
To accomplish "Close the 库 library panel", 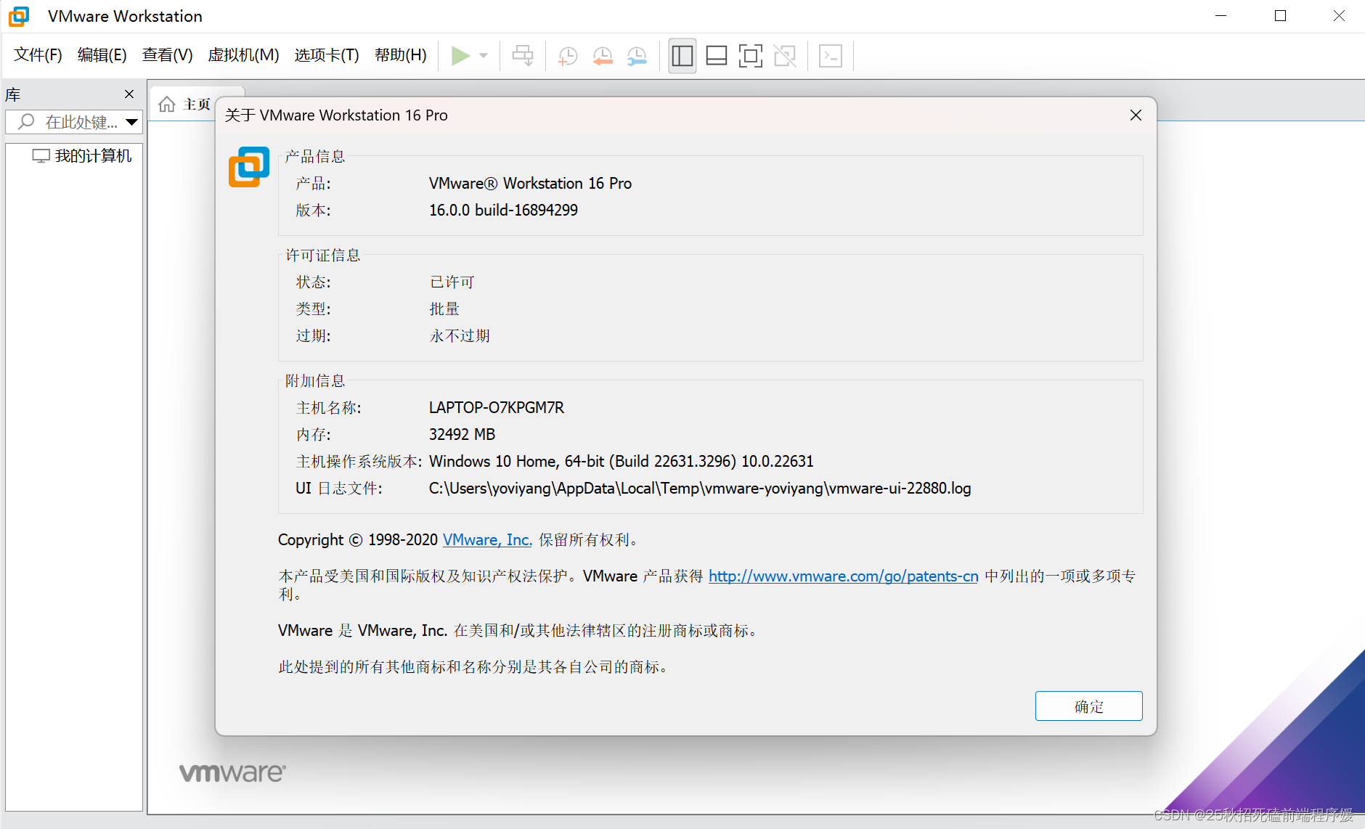I will (129, 94).
